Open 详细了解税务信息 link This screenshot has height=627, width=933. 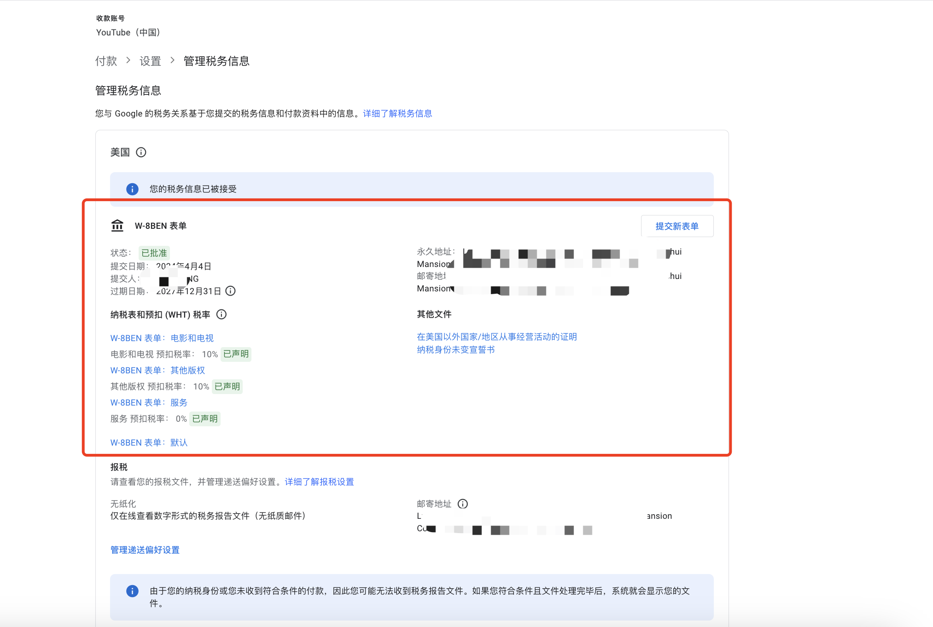click(397, 114)
